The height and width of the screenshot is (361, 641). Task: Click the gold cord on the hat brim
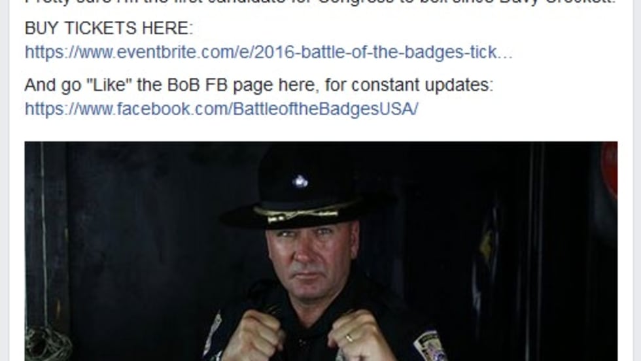coord(296,213)
